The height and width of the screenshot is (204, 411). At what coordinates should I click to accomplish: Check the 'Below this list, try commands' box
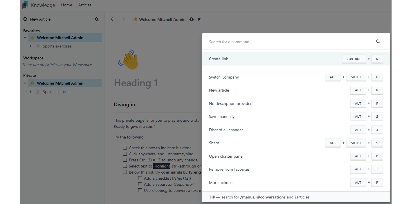125,172
